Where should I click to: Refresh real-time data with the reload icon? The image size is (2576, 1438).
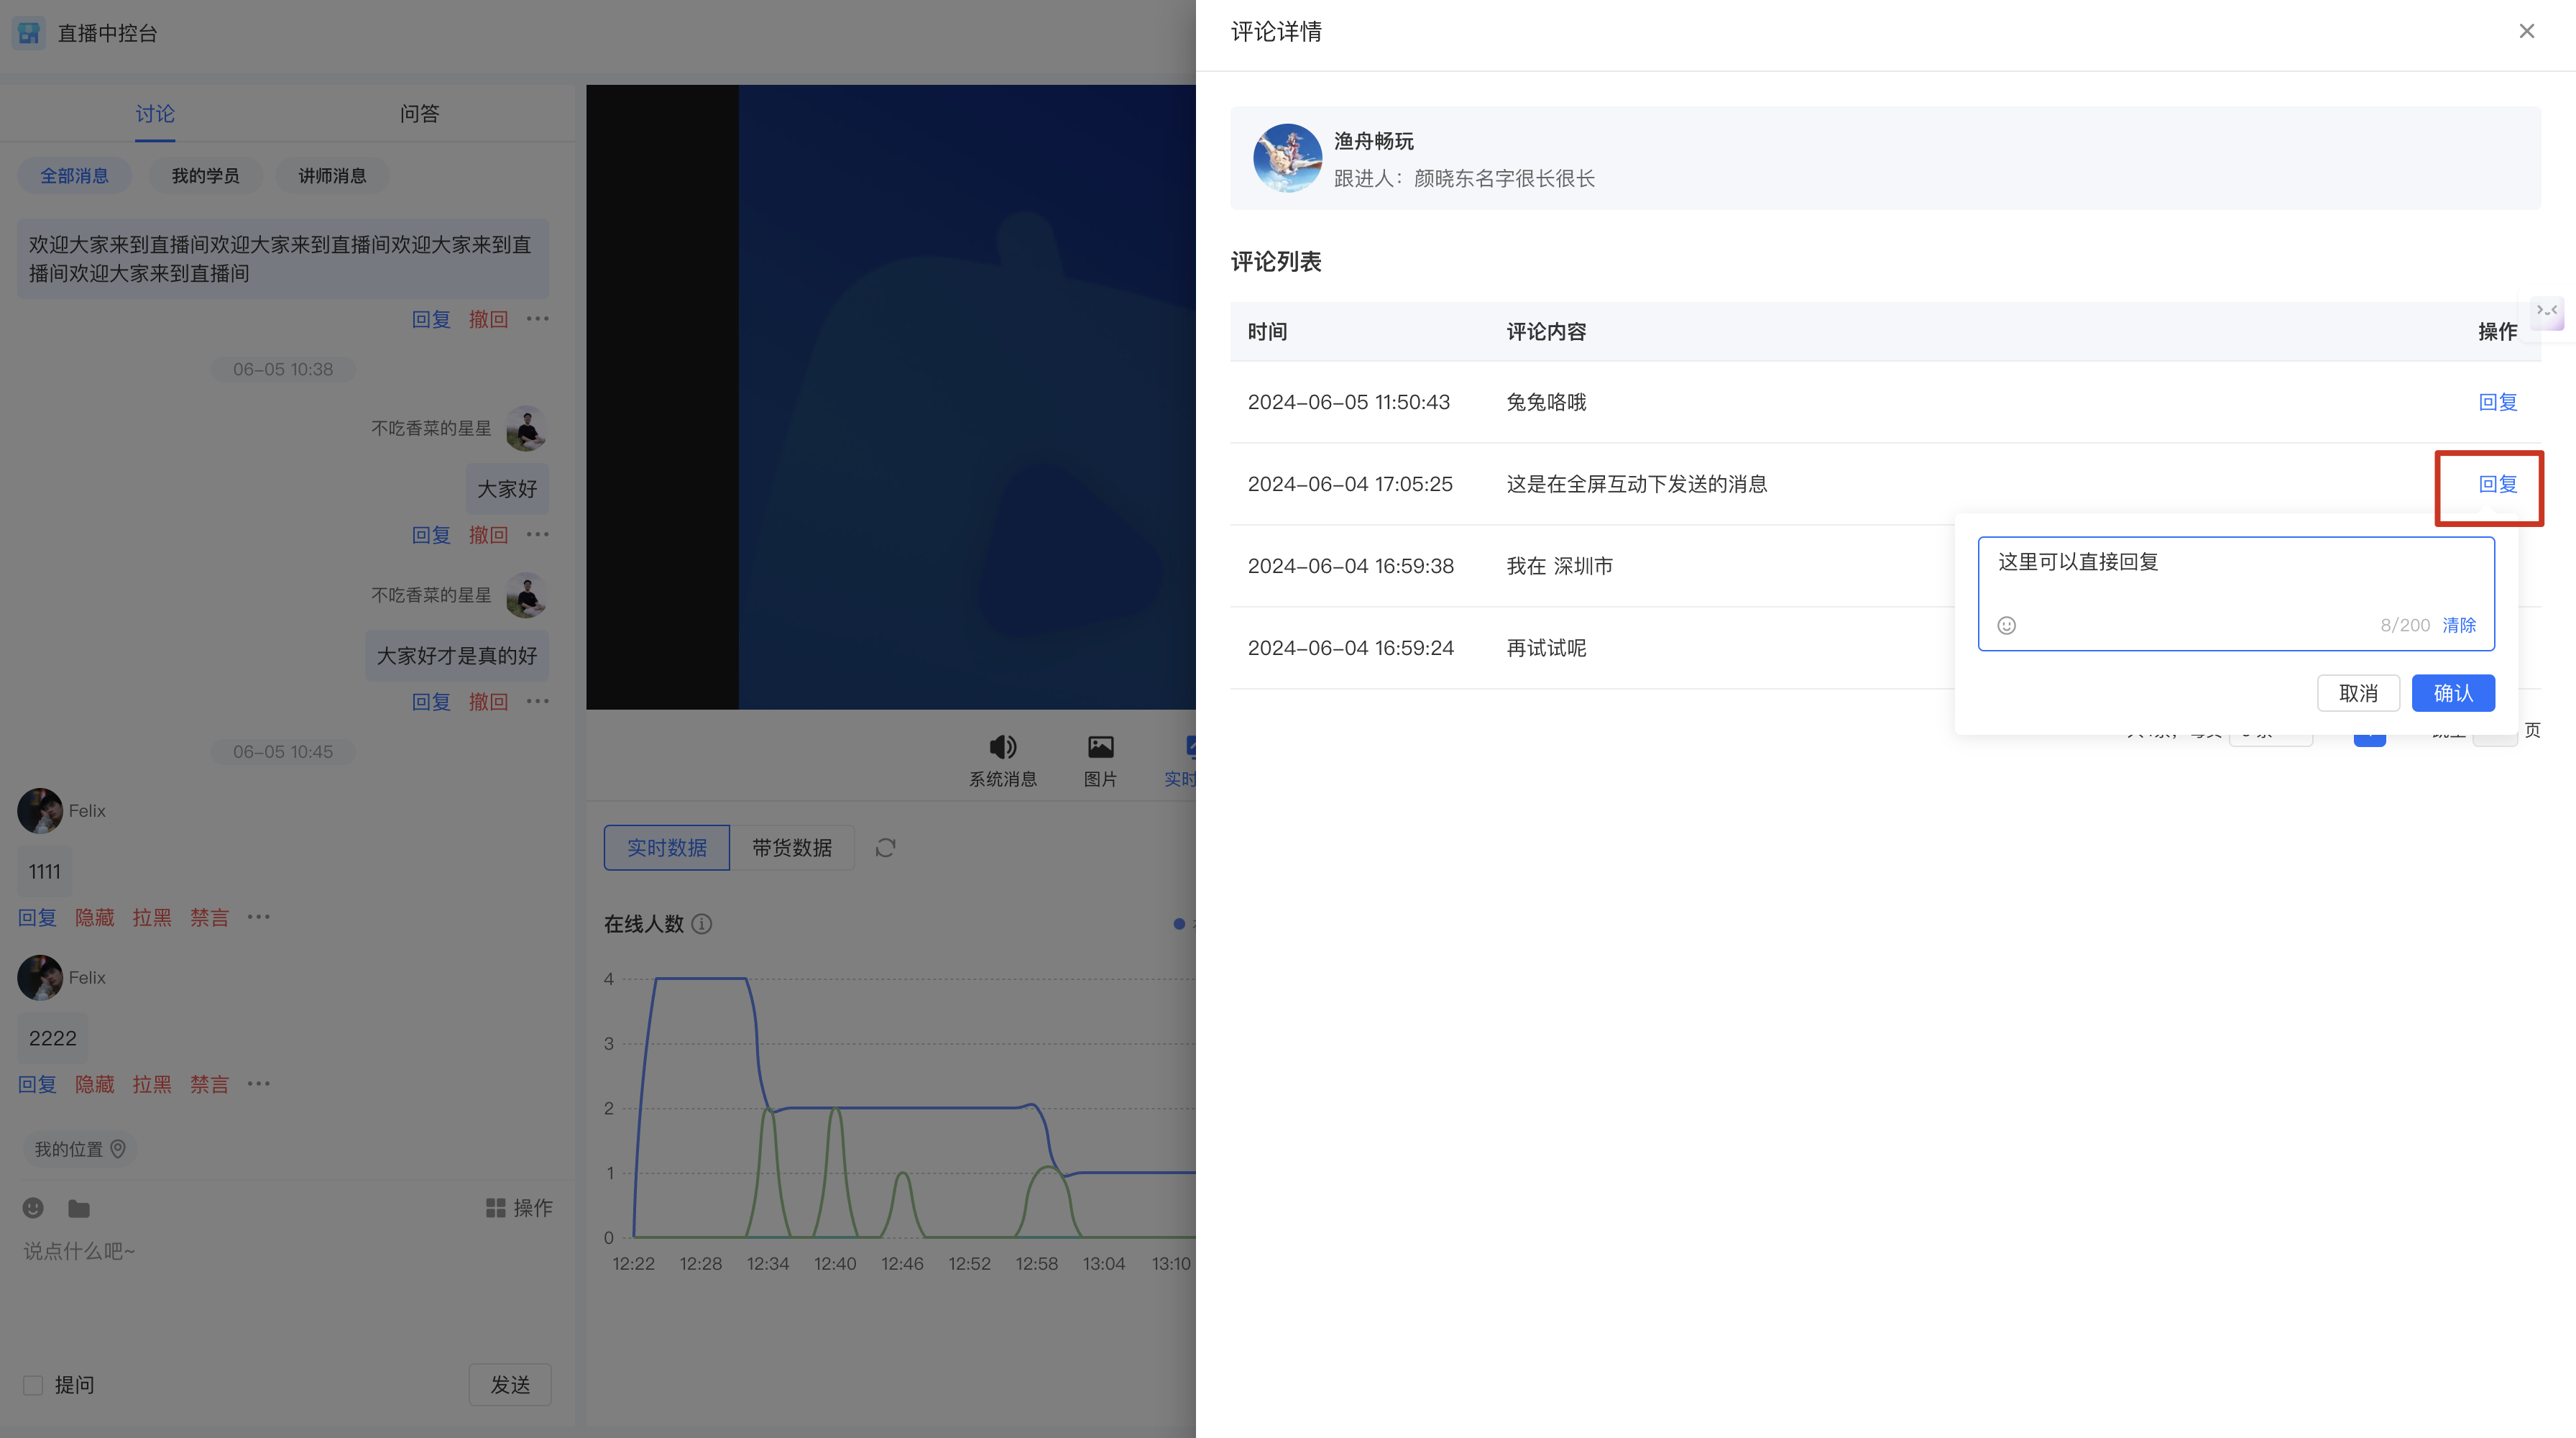(885, 848)
